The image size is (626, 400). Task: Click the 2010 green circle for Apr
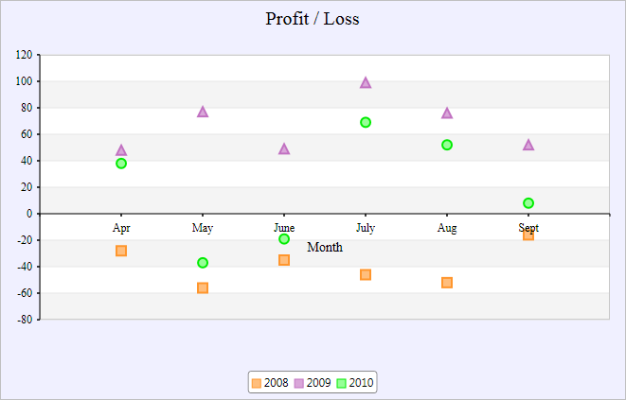pyautogui.click(x=121, y=164)
